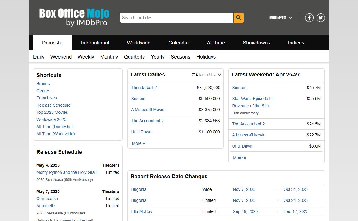Viewport: 358px width, 221px height.
Task: Switch to the International tab
Action: (95, 43)
